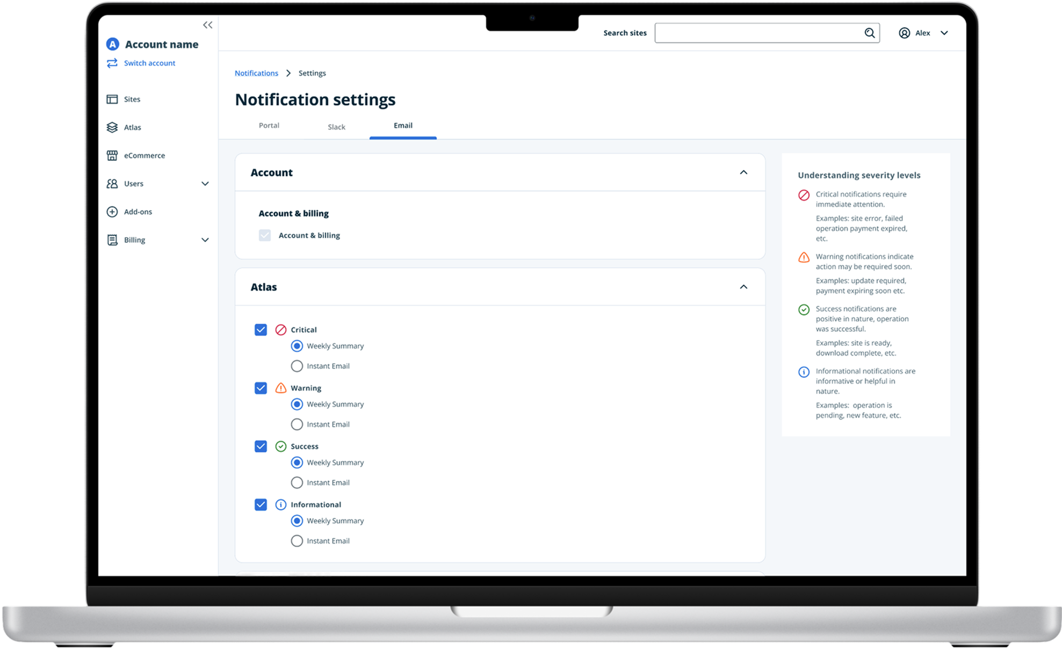Viewport: 1062px width, 651px height.
Task: Click the Account name avatar badge
Action: coord(112,44)
